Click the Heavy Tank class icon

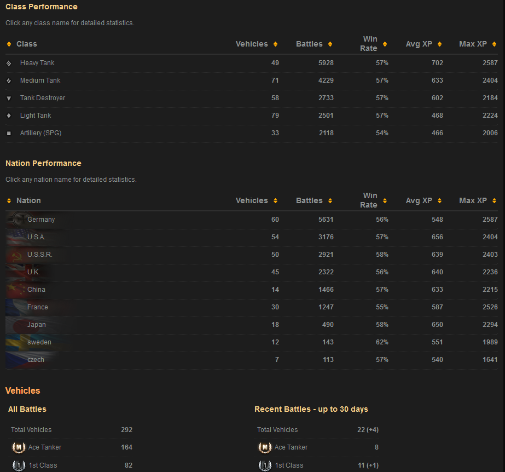9,64
